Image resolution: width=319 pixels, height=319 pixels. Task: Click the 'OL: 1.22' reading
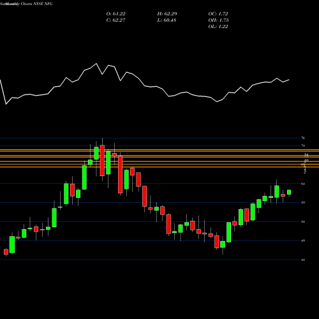[x=218, y=27]
